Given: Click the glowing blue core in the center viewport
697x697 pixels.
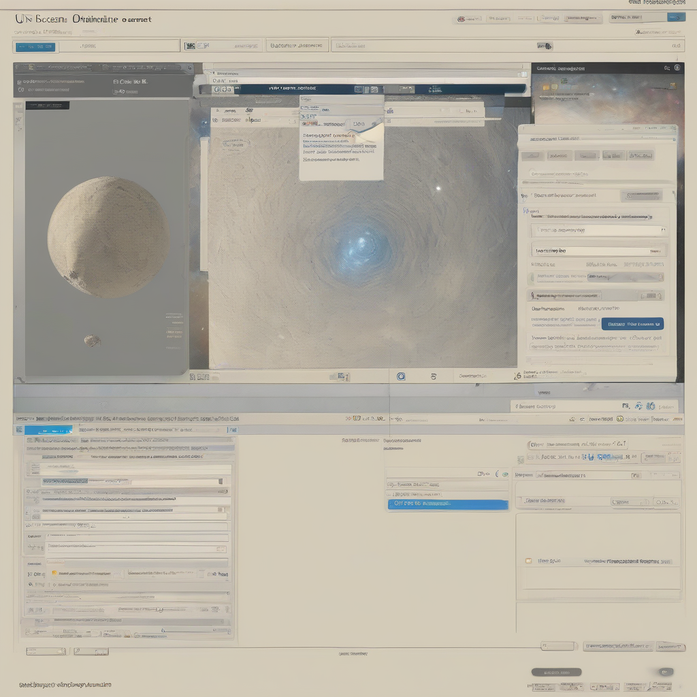Looking at the screenshot, I should tap(361, 248).
